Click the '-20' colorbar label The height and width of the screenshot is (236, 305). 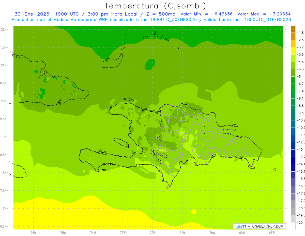click(x=300, y=223)
